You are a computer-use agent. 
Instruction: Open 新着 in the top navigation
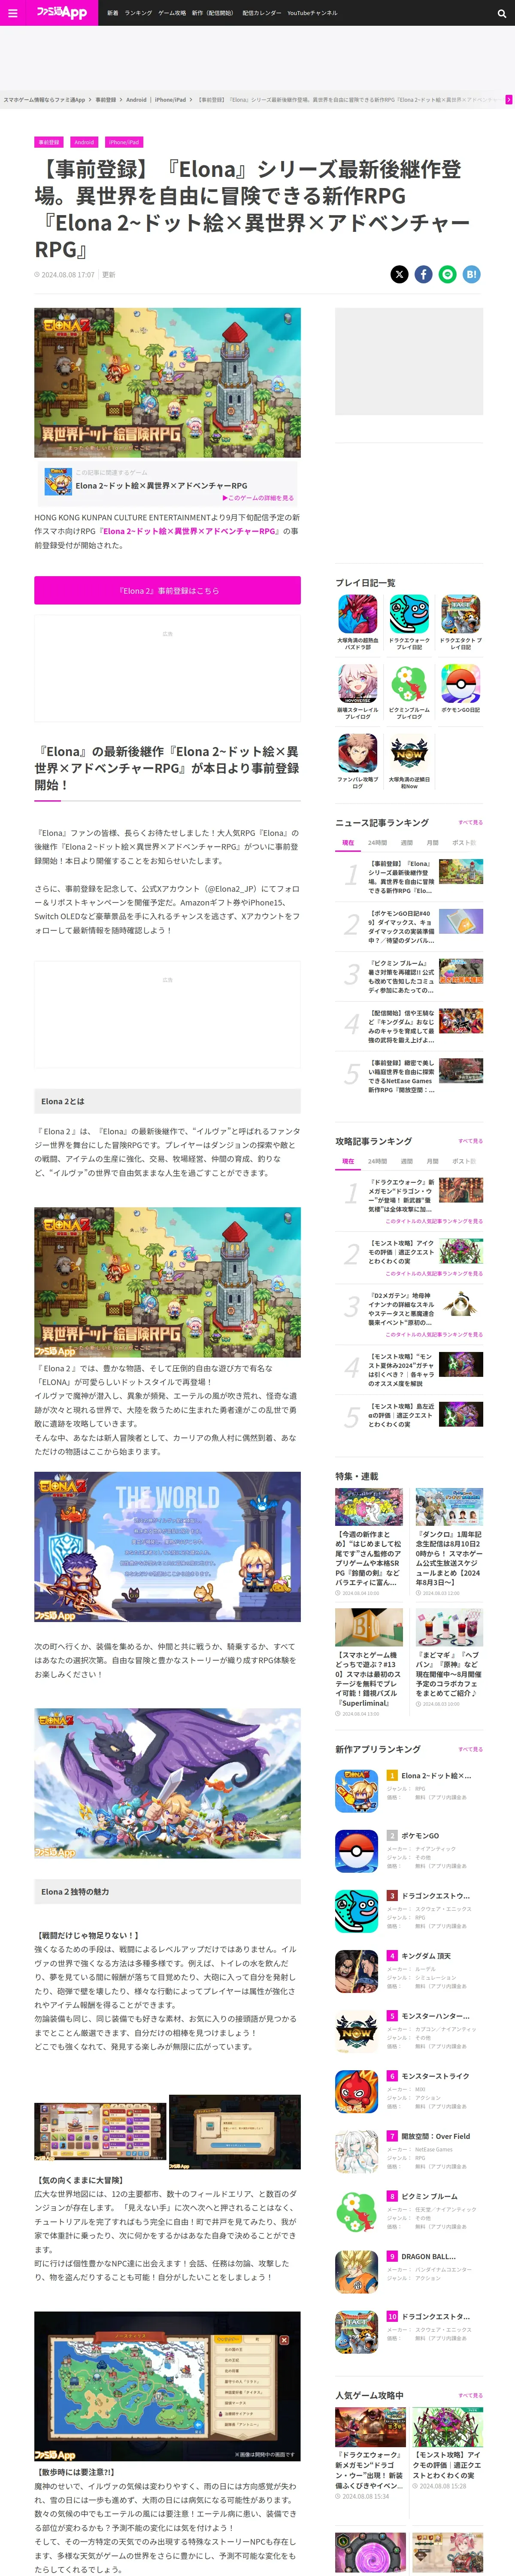113,13
